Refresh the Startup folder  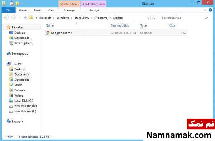pyautogui.click(x=154, y=18)
